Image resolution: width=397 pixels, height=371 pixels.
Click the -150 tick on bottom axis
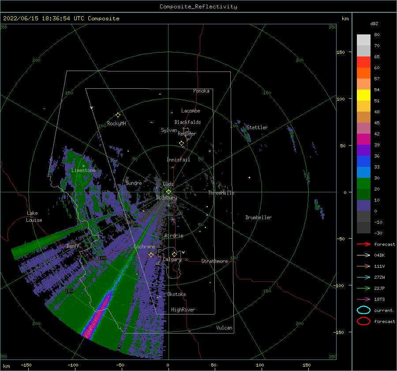[x=26, y=365]
